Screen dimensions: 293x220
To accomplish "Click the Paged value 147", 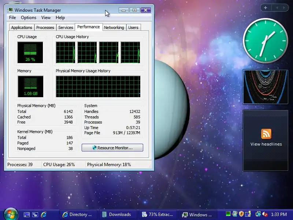I will tap(70, 143).
